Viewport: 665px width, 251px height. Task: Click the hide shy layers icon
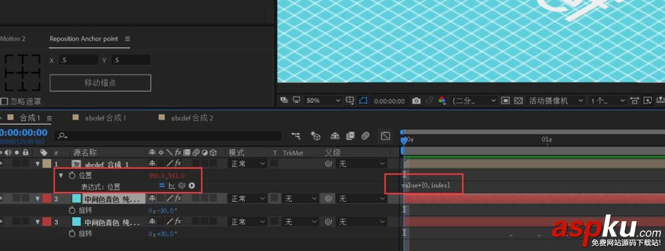coord(335,136)
